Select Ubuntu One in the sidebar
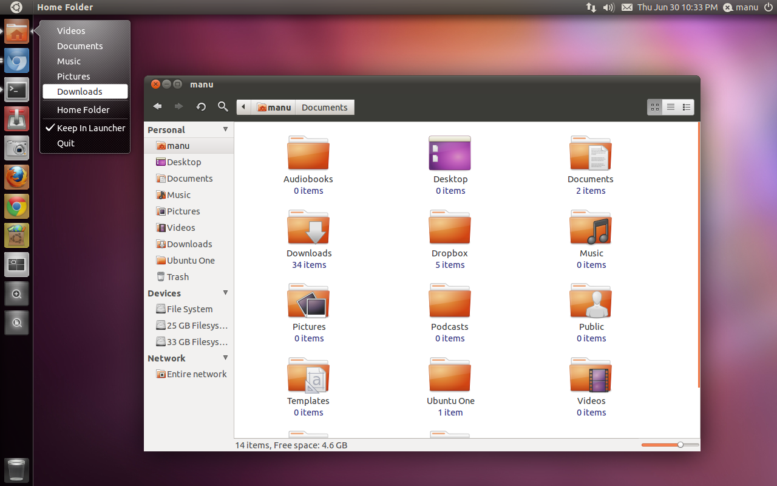This screenshot has width=777, height=486. (x=190, y=260)
